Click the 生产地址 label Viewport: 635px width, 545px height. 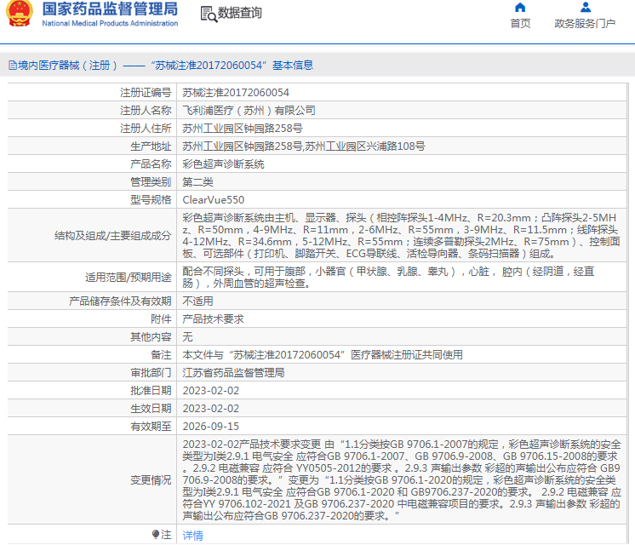151,146
